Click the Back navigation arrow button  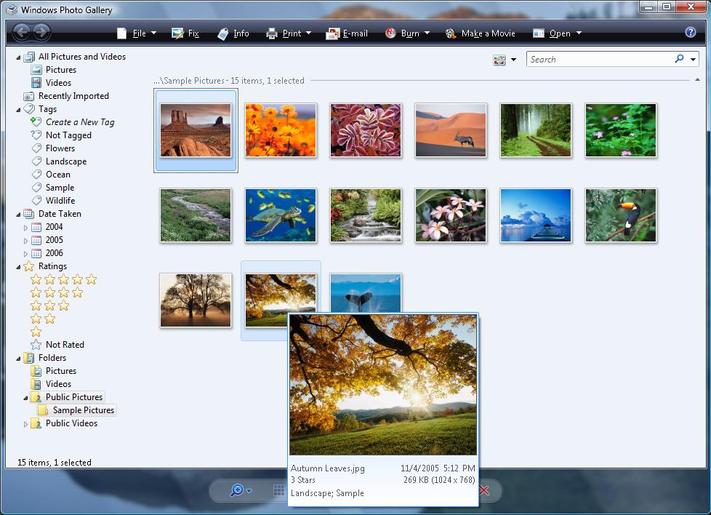(22, 32)
